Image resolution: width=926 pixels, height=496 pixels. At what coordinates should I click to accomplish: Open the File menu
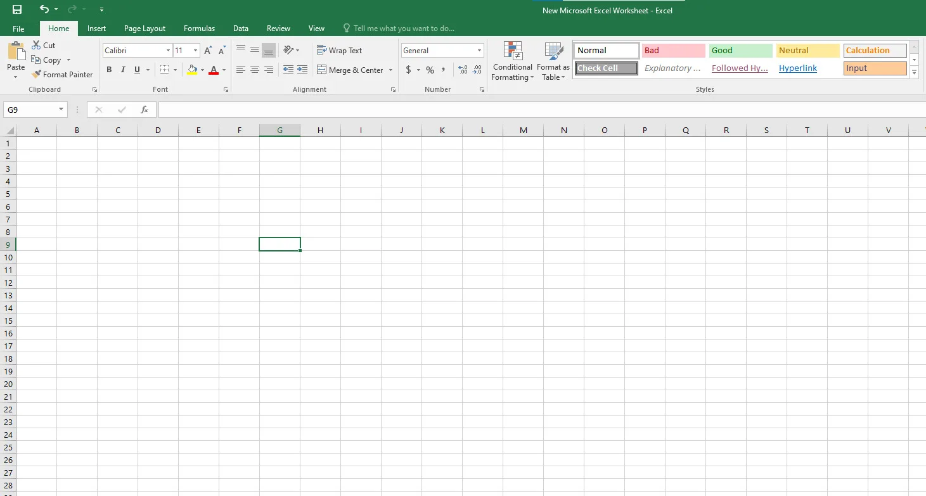(x=18, y=29)
